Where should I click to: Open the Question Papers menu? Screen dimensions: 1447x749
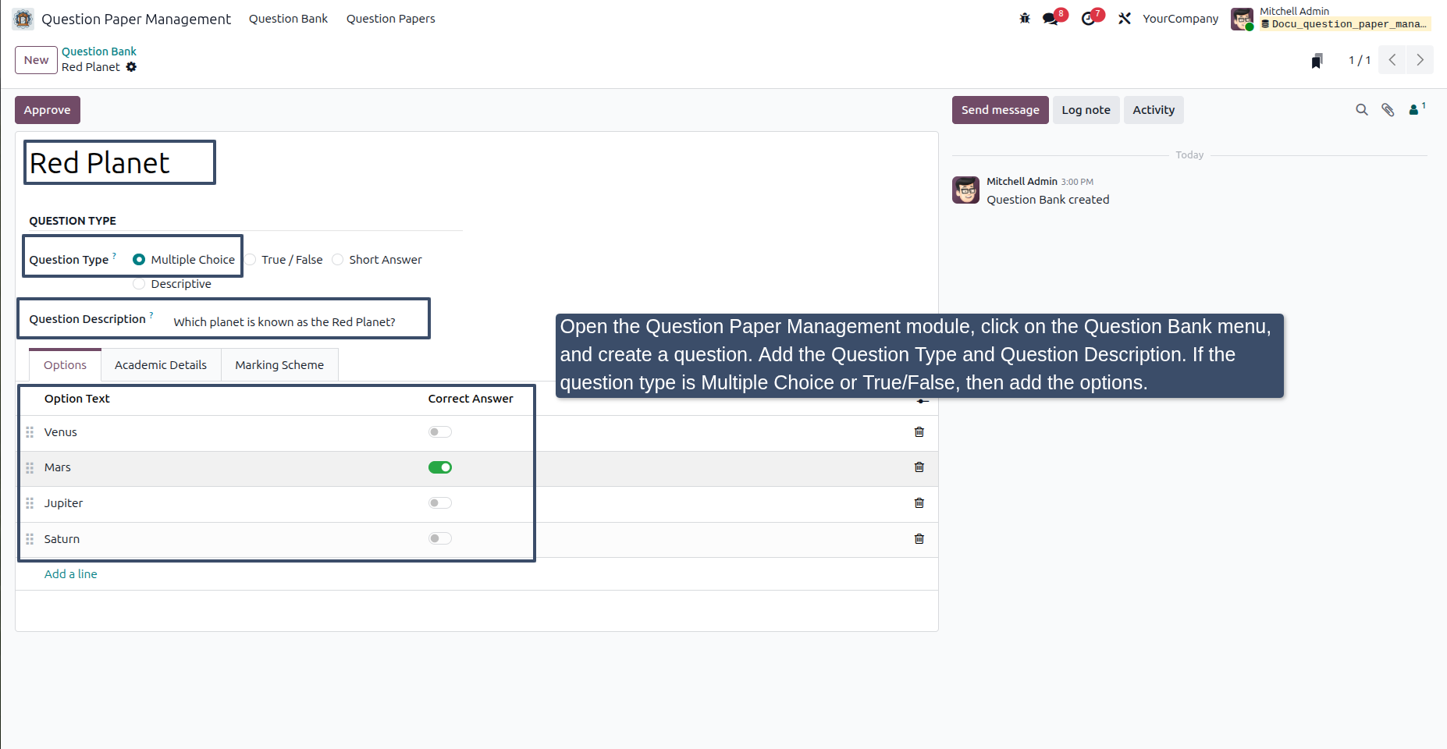391,19
